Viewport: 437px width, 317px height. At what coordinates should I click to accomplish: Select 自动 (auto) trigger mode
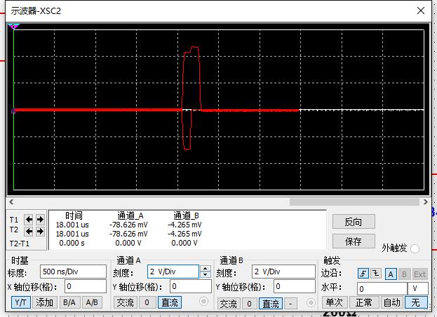392,302
